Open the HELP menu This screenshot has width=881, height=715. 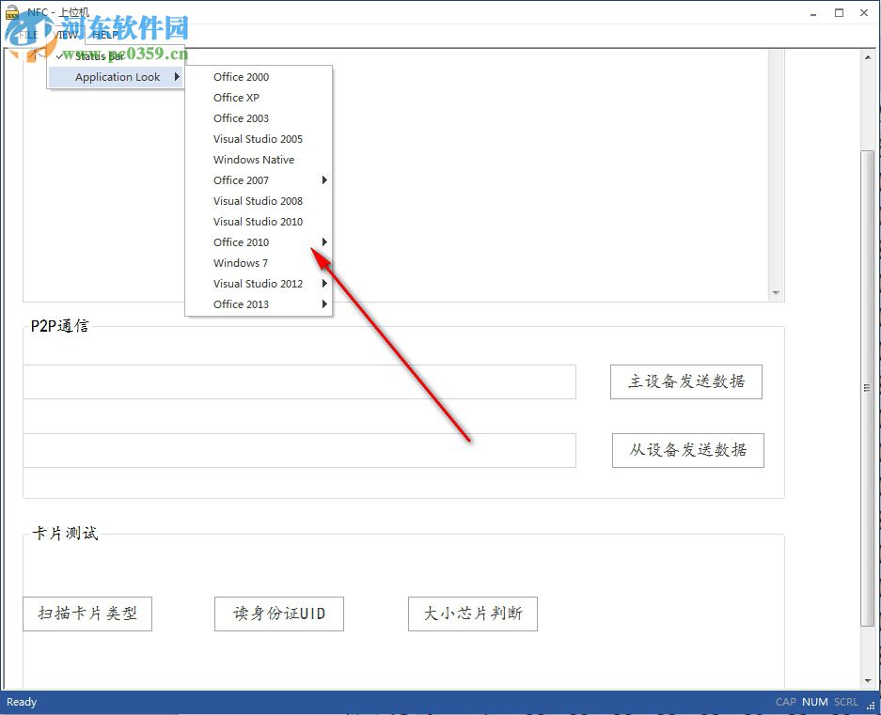(105, 35)
